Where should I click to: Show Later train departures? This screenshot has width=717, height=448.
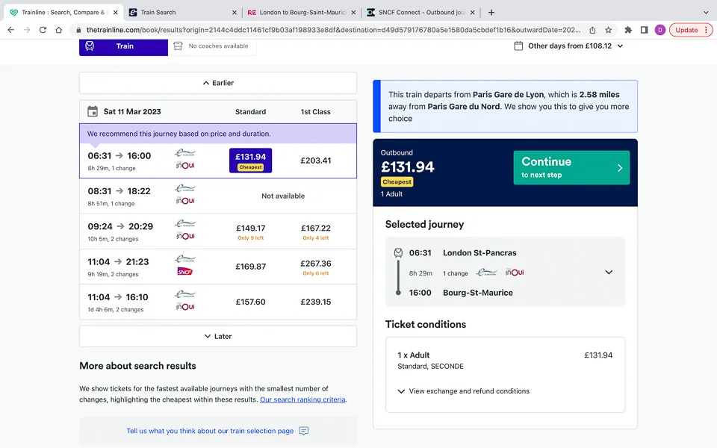pyautogui.click(x=218, y=336)
